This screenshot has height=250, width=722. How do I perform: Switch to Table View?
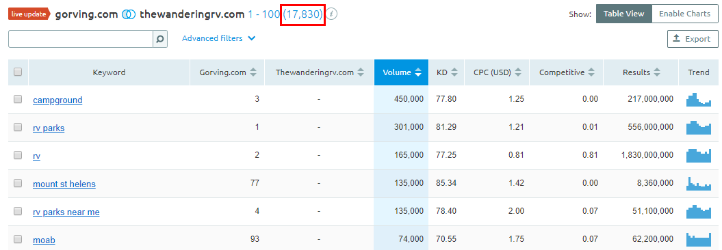coord(623,14)
